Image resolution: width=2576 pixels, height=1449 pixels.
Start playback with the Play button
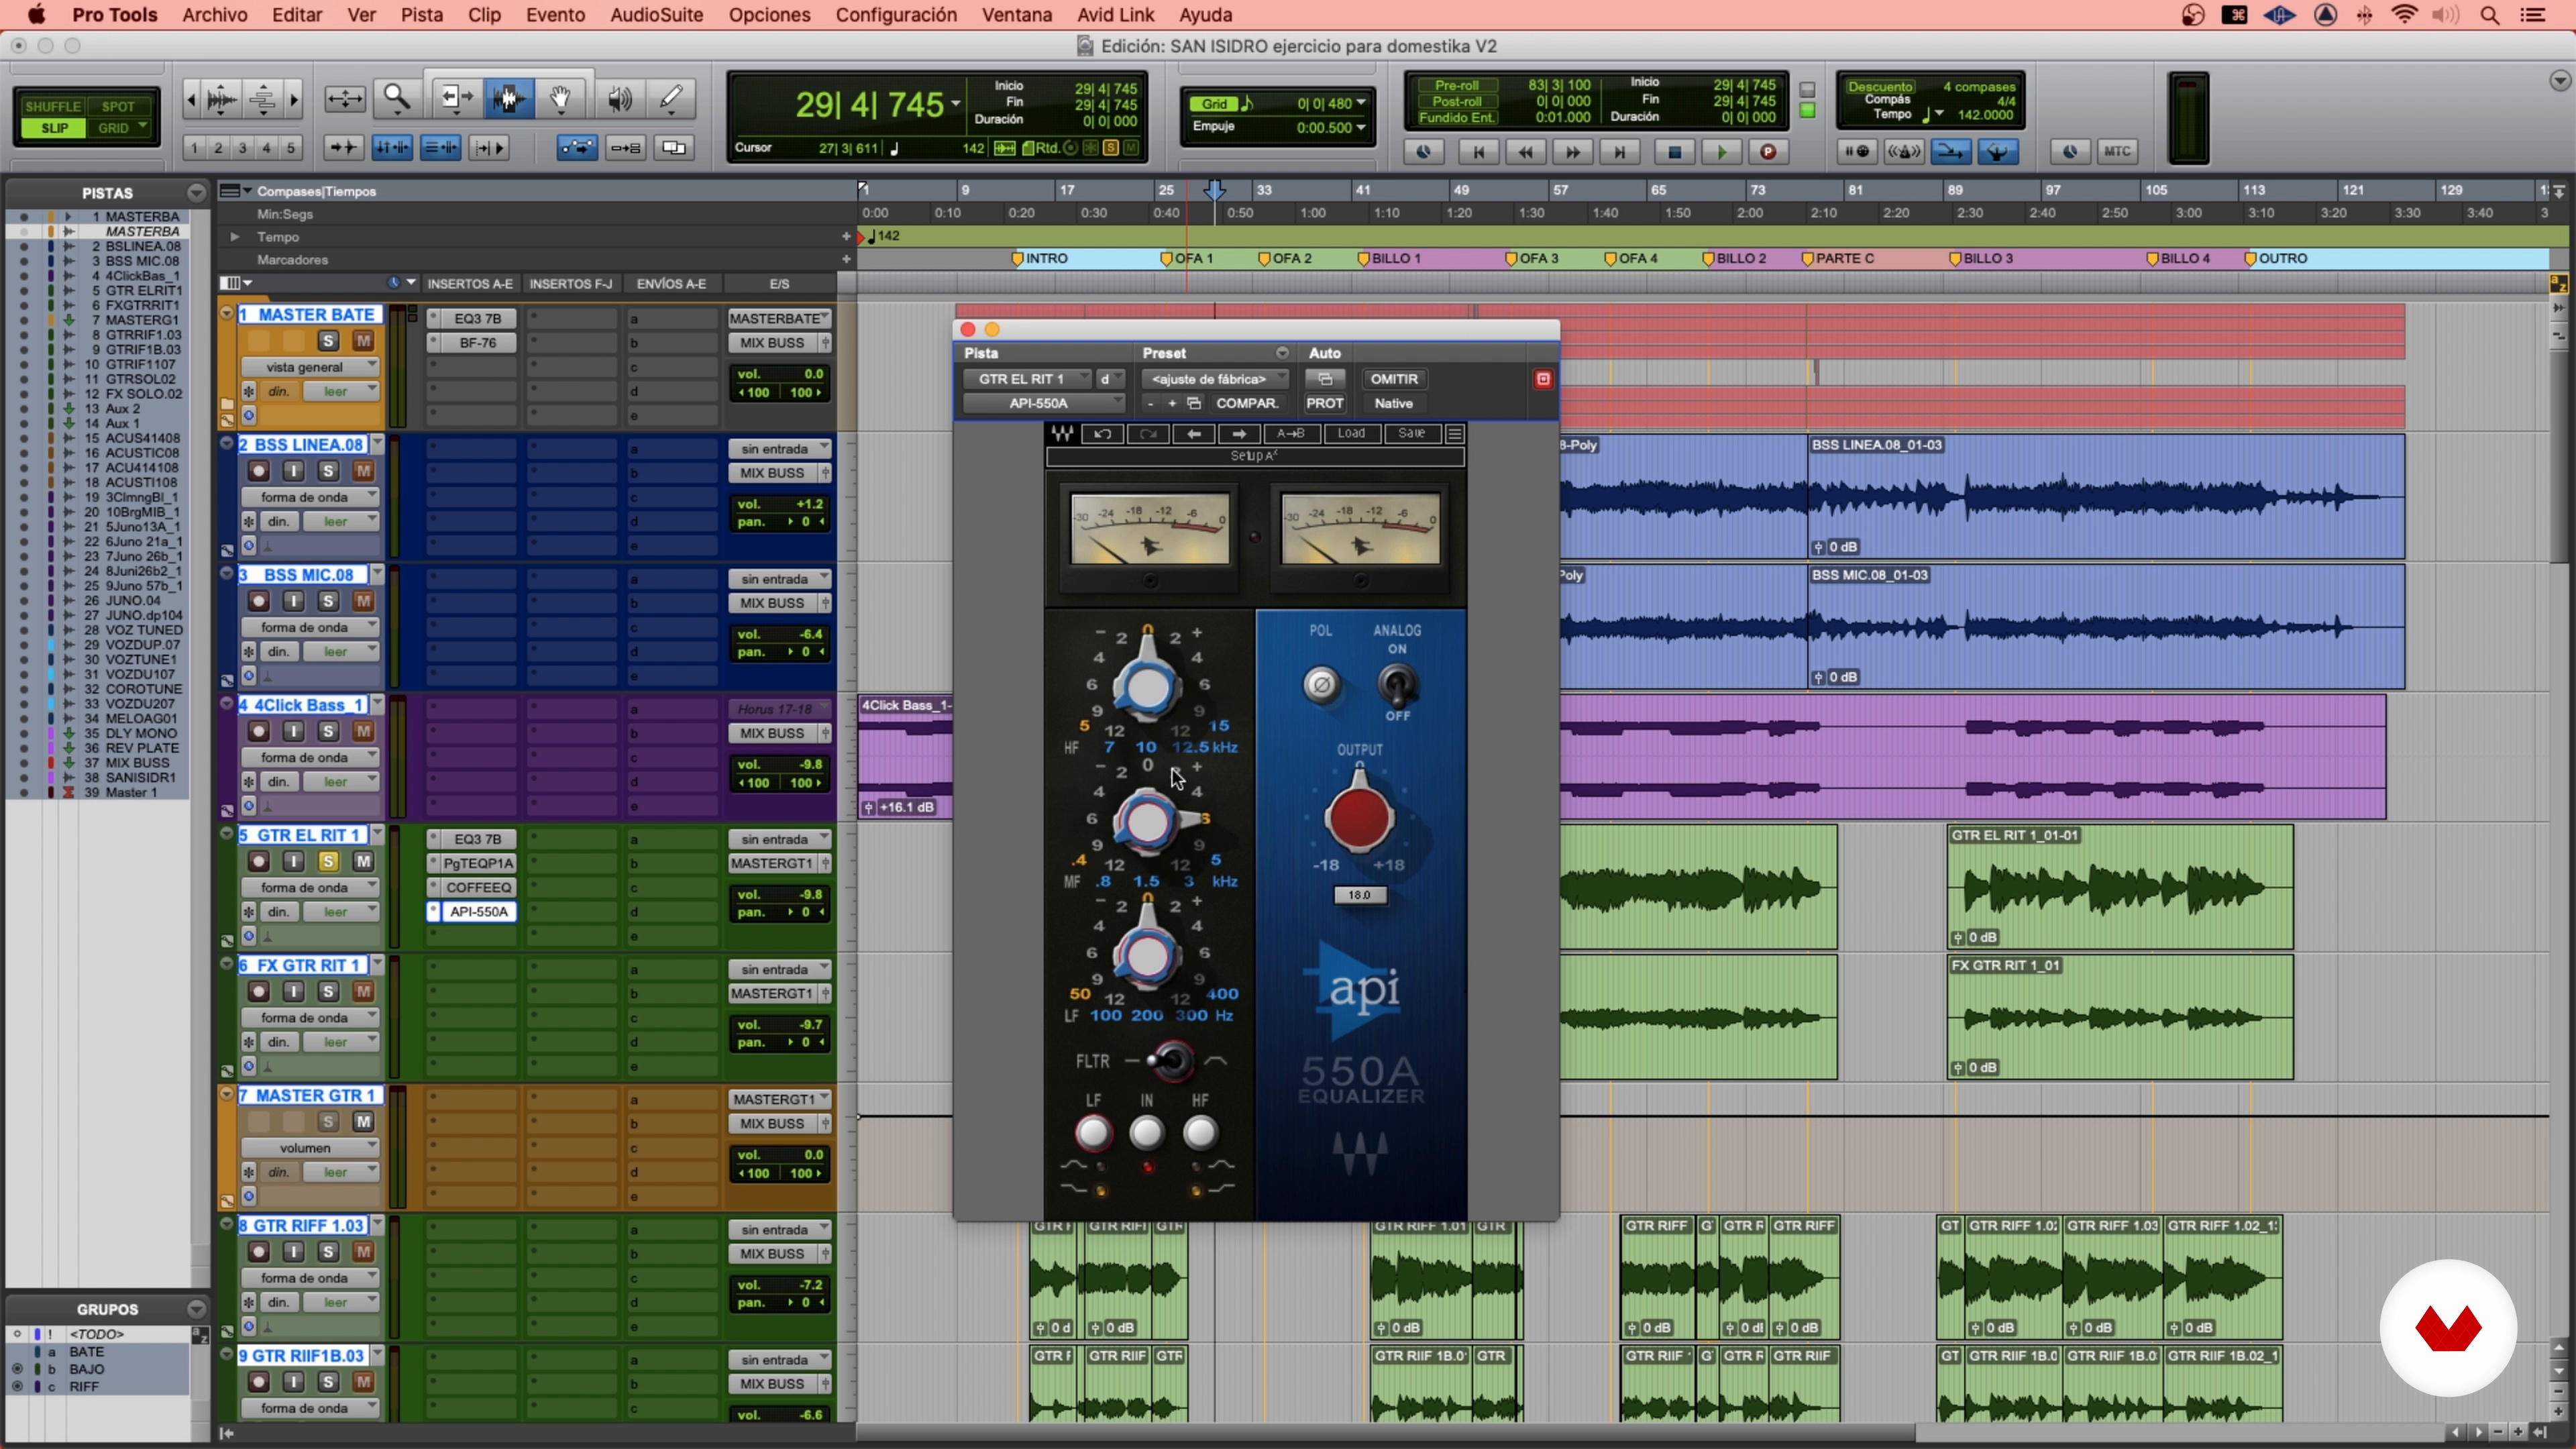pos(1721,152)
